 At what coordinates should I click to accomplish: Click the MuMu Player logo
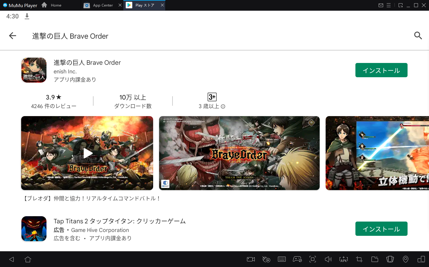point(20,5)
